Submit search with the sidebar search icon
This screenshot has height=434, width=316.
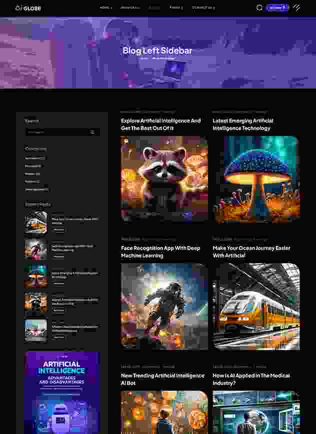[x=92, y=132]
